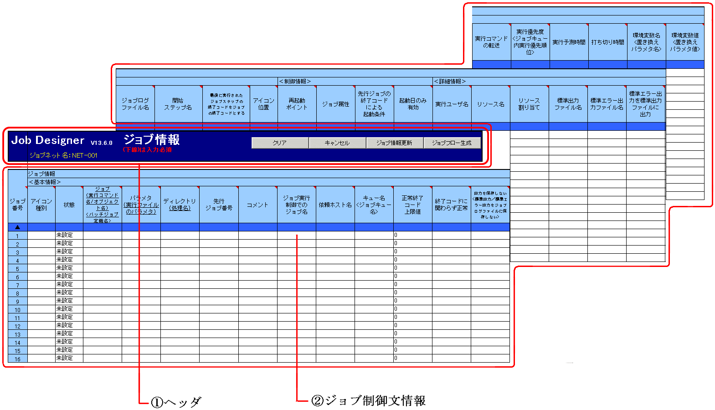715x410 pixels.
Task: Click the <詳細情報> section label
Action: click(x=450, y=82)
